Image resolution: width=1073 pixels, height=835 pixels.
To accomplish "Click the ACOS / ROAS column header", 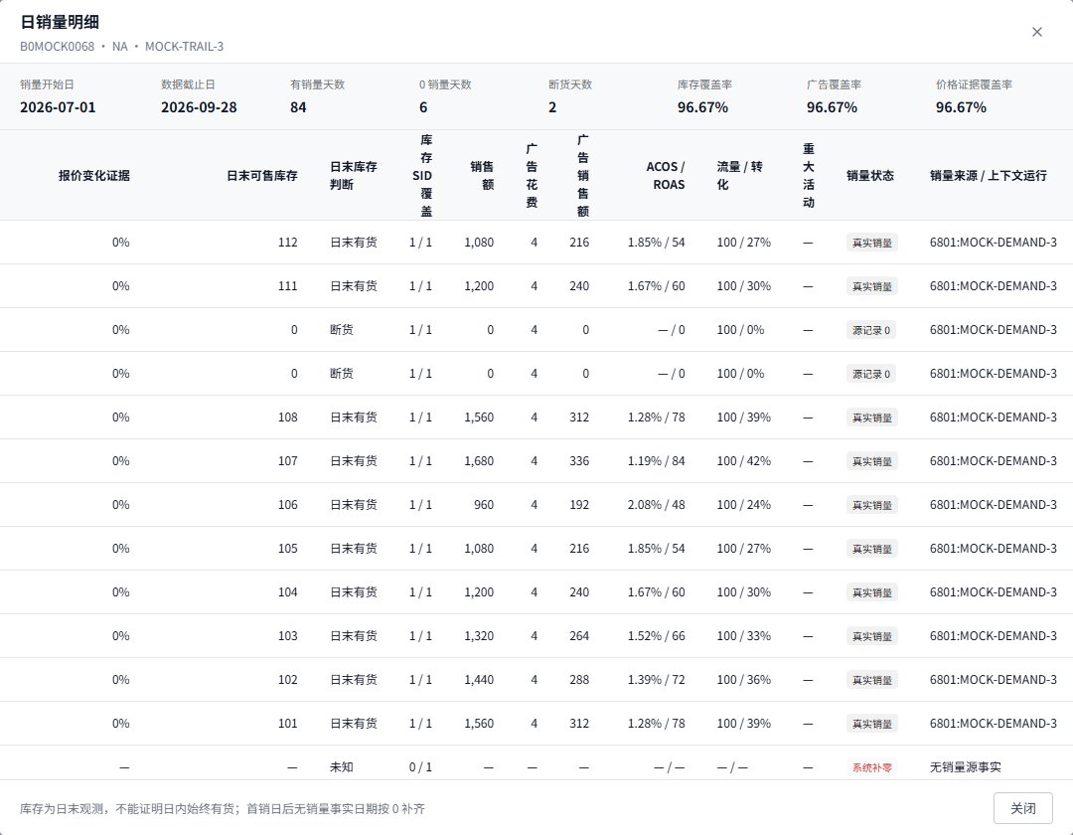I will click(665, 175).
